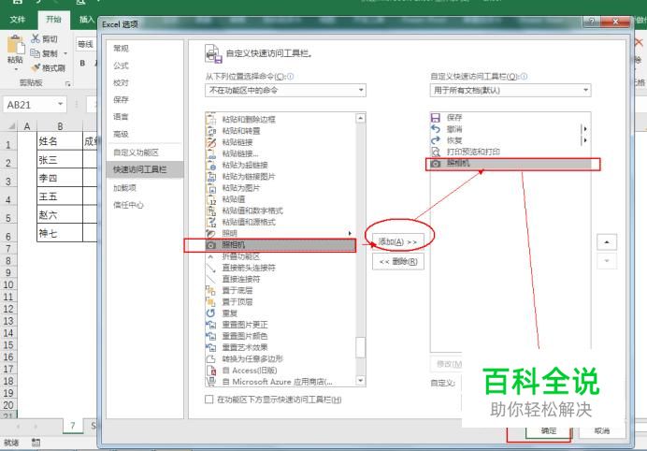The image size is (647, 451).
Task: Select 照相机 camera command in left list
Action: (280, 245)
